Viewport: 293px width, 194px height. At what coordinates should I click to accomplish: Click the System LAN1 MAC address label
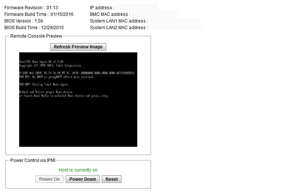click(x=119, y=21)
